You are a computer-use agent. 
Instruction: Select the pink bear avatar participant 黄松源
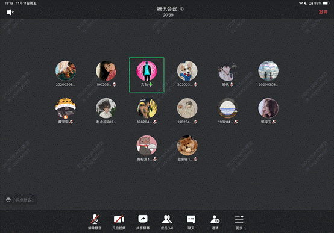147,145
